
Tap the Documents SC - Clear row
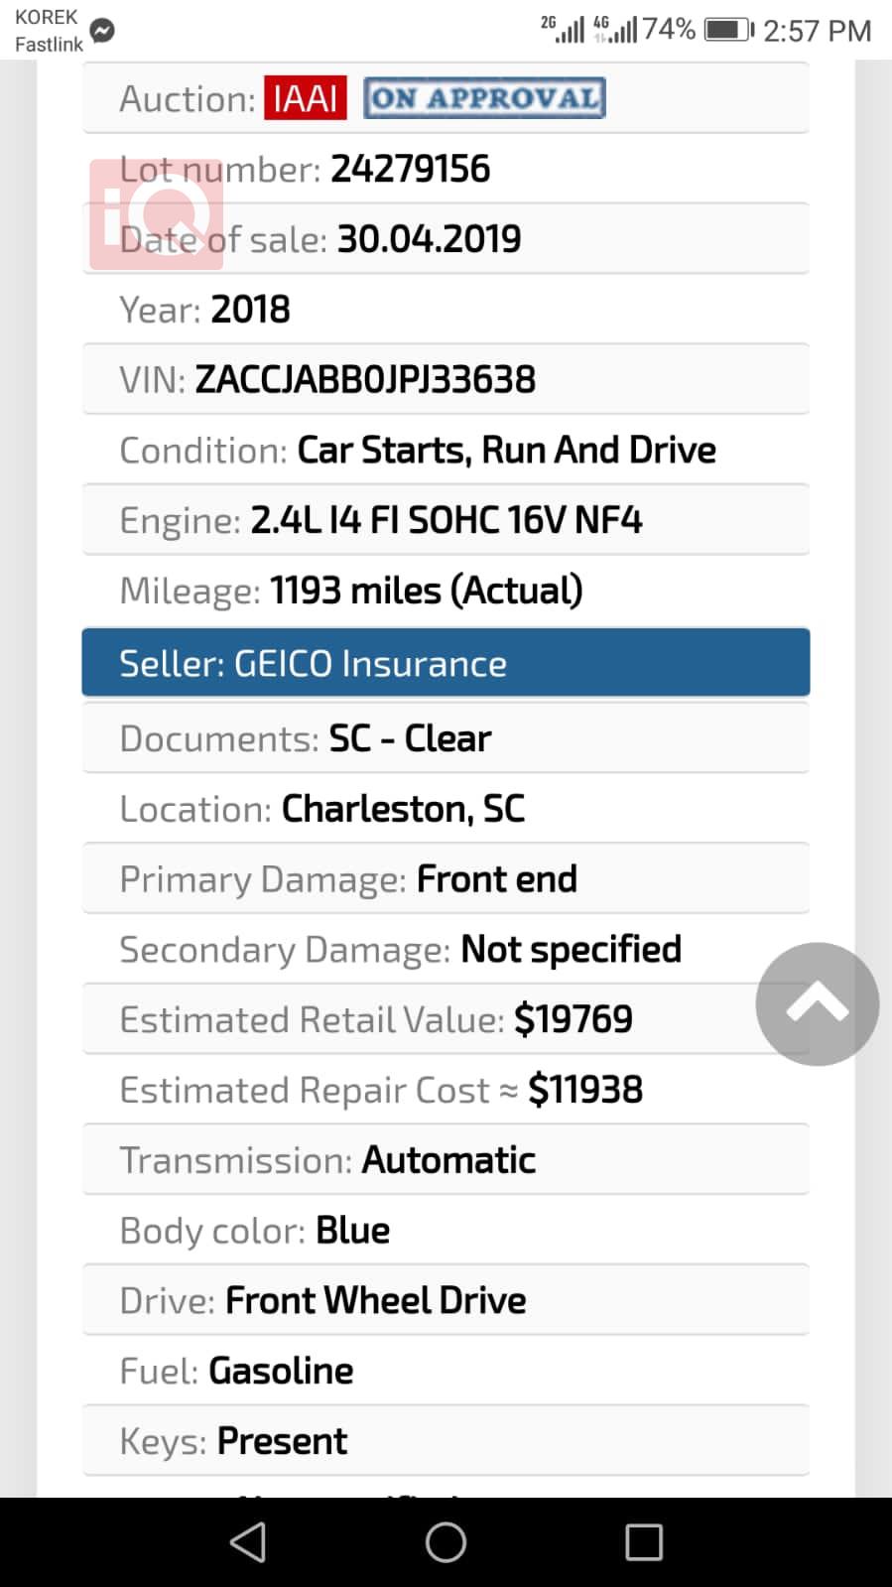pyautogui.click(x=446, y=738)
